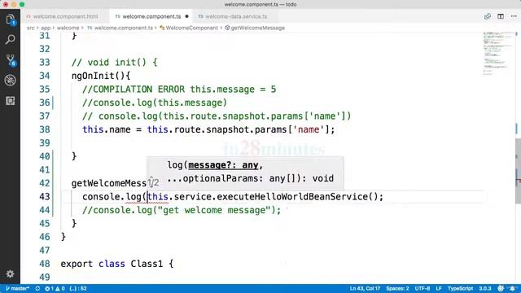Click the signature overload 1/2 indicator

154,182
